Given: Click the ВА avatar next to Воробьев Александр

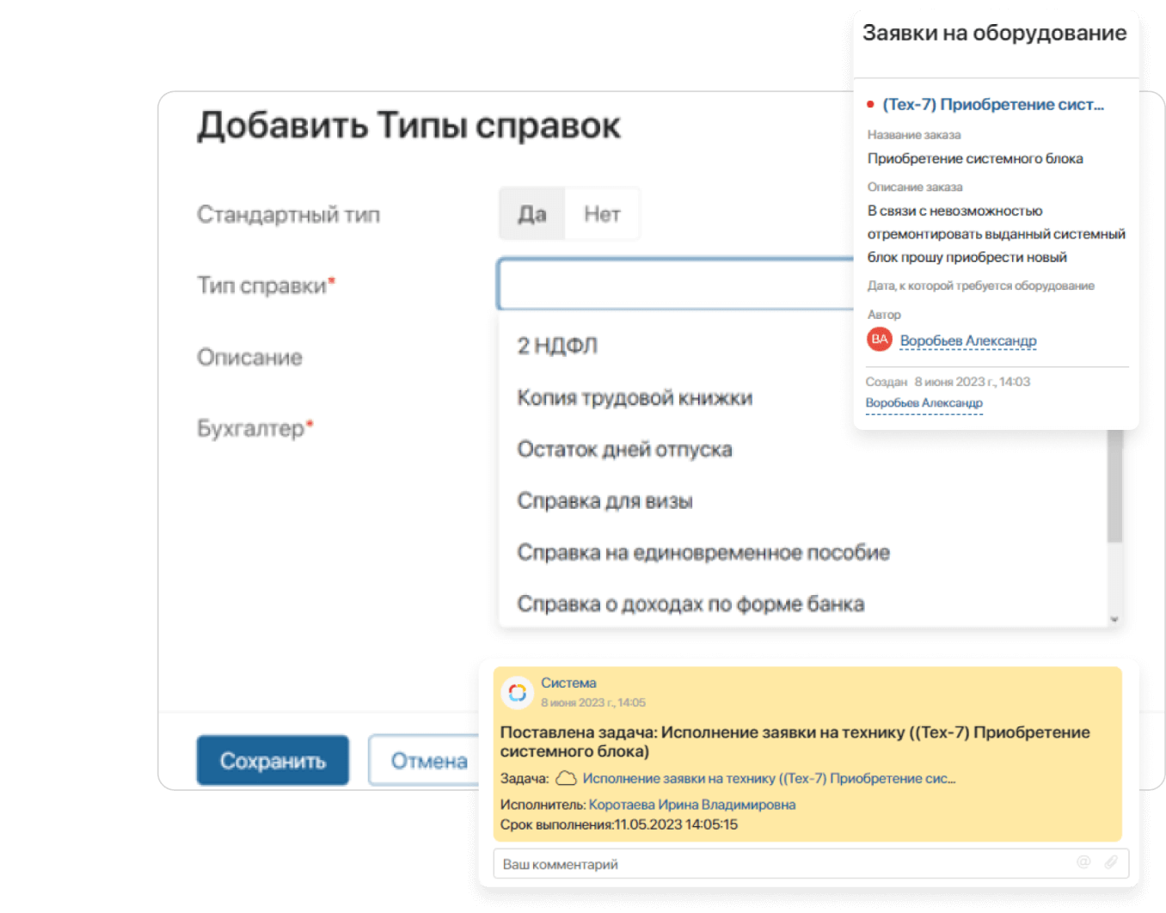Looking at the screenshot, I should [x=879, y=340].
